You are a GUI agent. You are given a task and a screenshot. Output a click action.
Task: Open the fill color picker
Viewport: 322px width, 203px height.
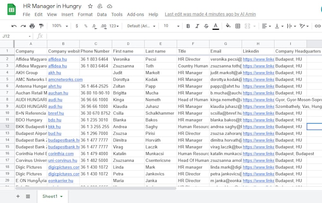point(228,26)
